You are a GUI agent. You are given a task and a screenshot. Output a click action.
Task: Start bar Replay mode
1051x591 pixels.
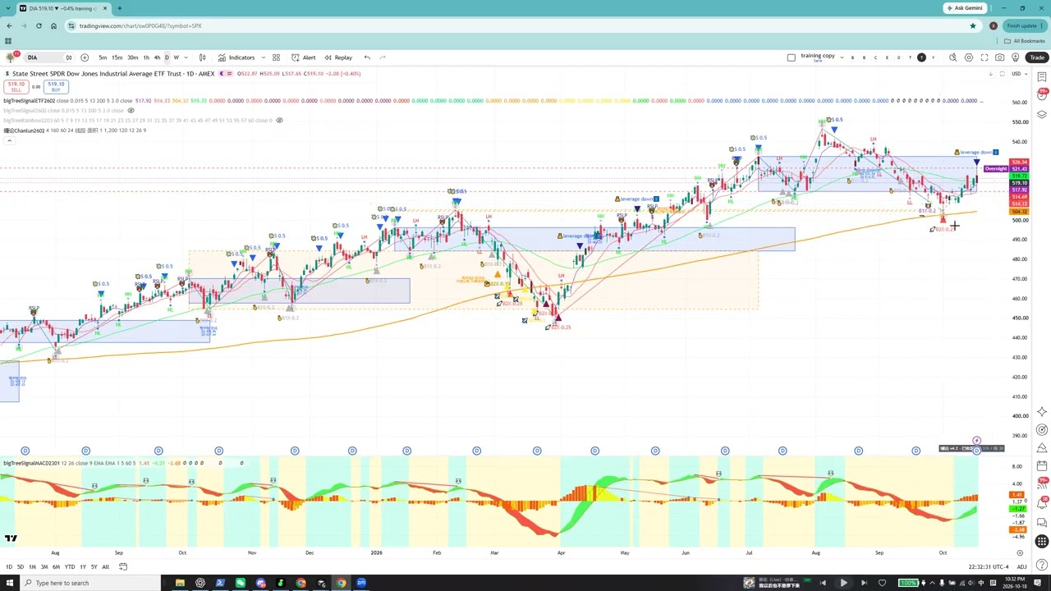click(x=338, y=57)
